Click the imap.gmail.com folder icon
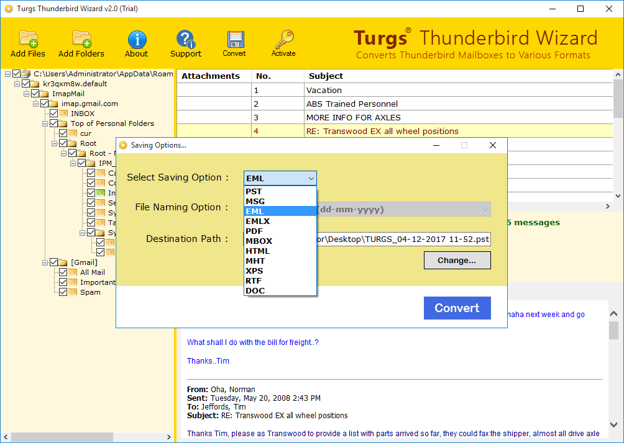This screenshot has width=624, height=443. [x=53, y=104]
